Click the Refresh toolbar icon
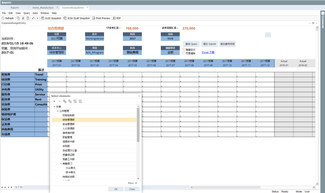The height and width of the screenshot is (193, 325). click(x=3, y=18)
